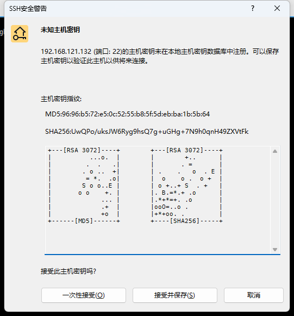Cancel the dialog with 取消

pyautogui.click(x=254, y=295)
